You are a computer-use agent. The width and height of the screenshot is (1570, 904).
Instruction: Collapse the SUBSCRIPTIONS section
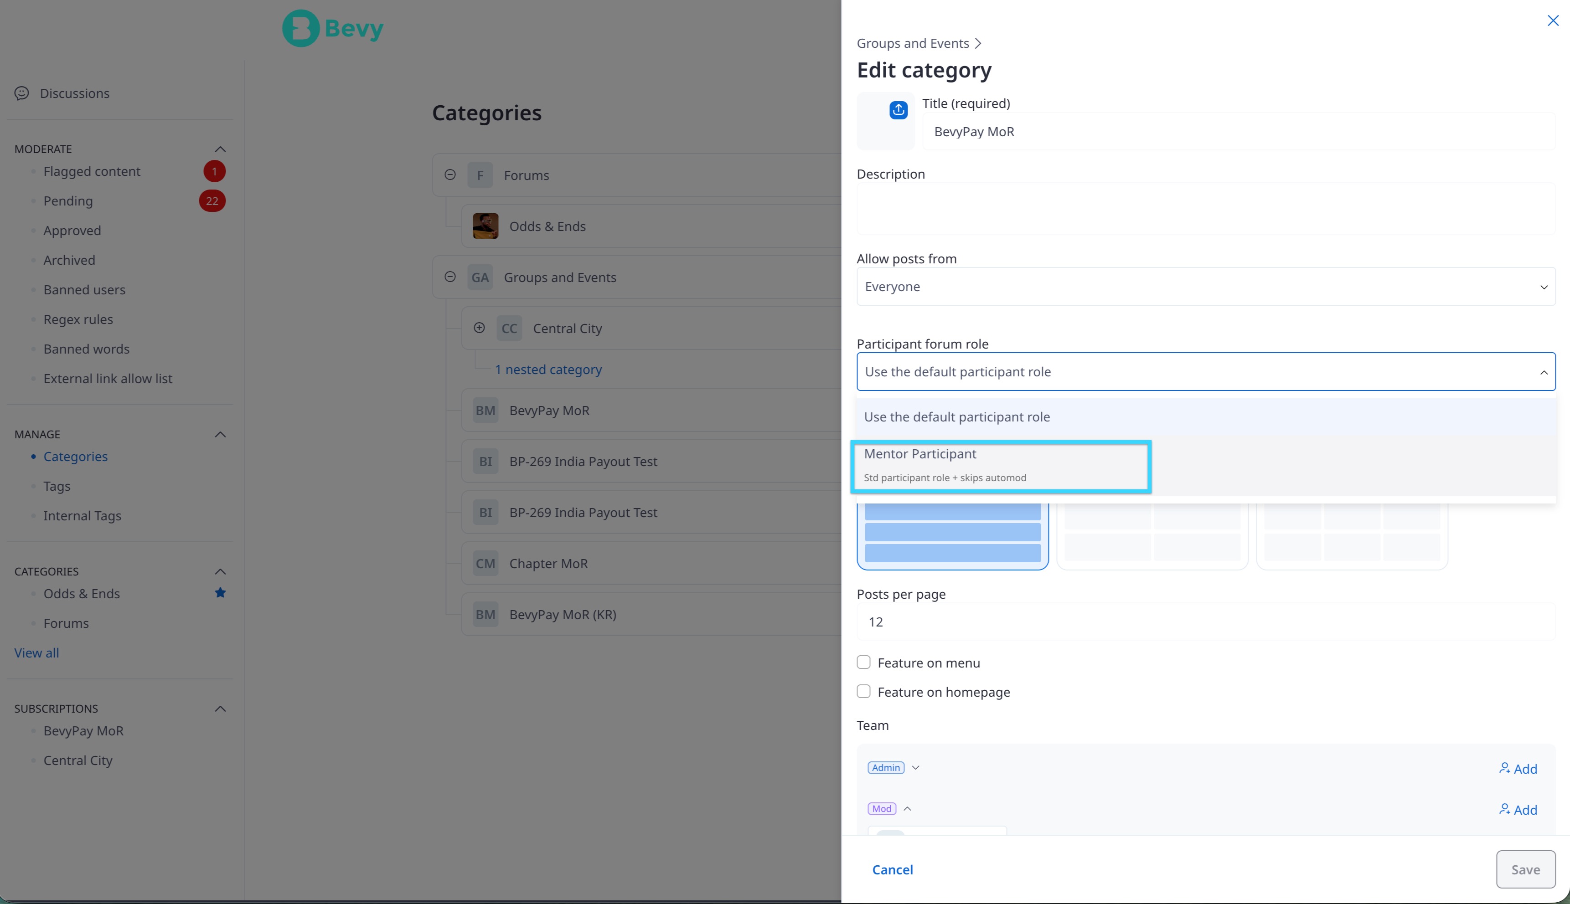point(220,709)
